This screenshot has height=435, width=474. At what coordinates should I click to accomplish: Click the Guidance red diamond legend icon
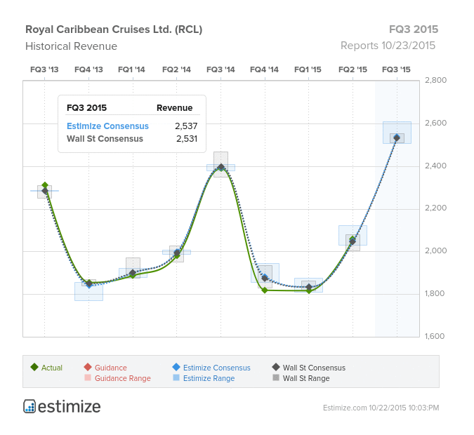click(x=88, y=367)
